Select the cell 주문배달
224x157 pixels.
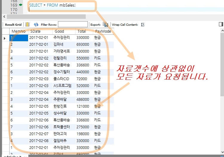[64, 99]
